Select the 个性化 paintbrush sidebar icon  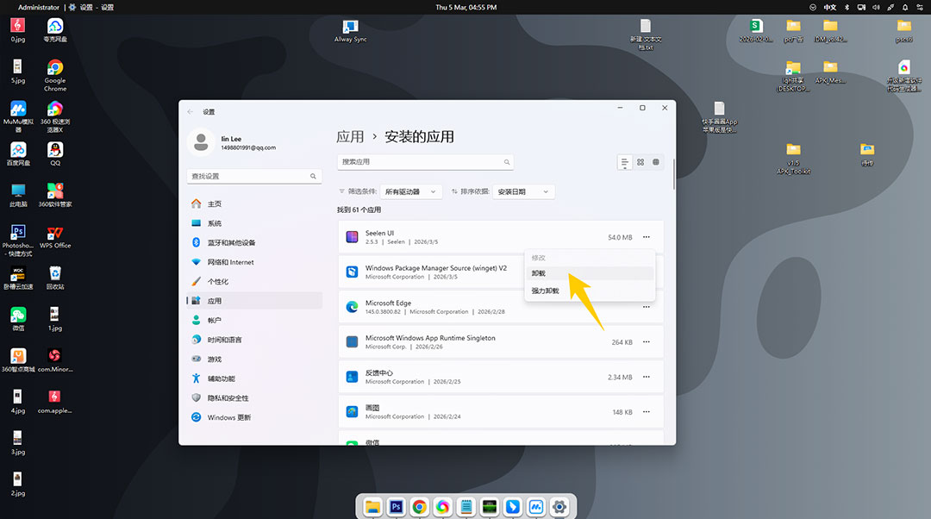(x=196, y=281)
